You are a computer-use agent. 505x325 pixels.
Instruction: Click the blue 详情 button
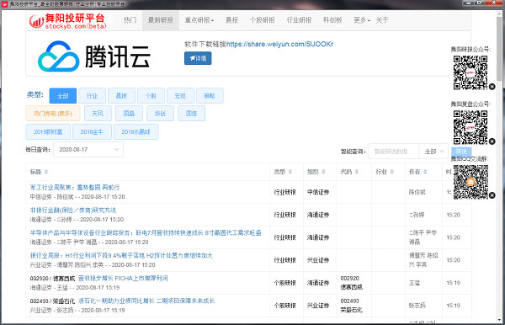pos(198,58)
